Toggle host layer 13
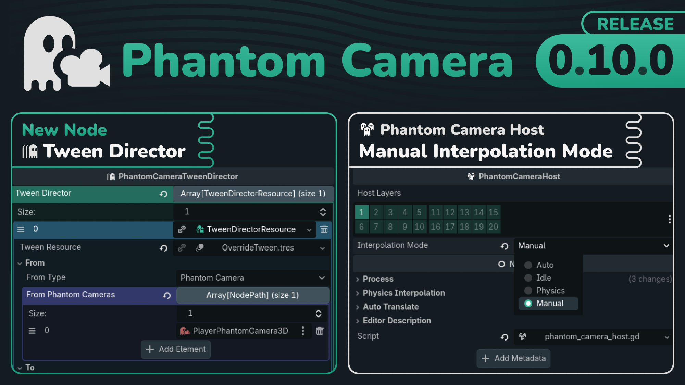Screen dimensions: 685x385 click(464, 213)
